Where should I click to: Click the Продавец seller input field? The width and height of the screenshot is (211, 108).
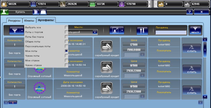pyautogui.click(x=171, y=32)
